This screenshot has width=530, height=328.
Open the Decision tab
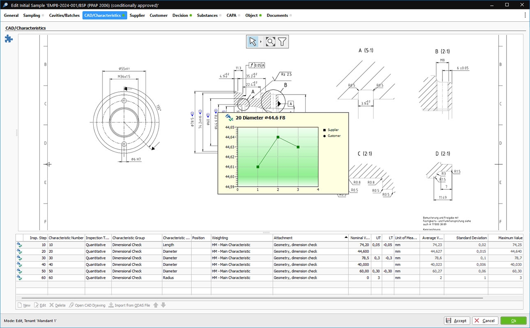coord(180,15)
